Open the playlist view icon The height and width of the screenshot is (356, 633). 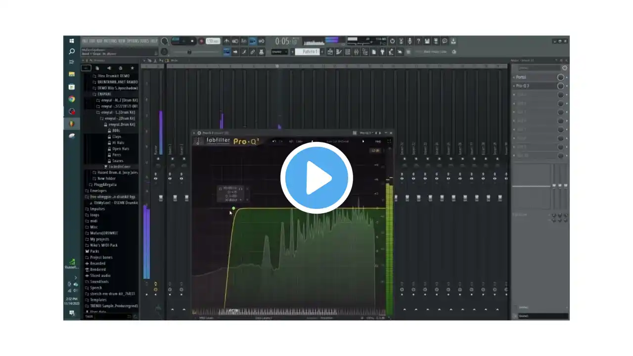click(x=330, y=51)
